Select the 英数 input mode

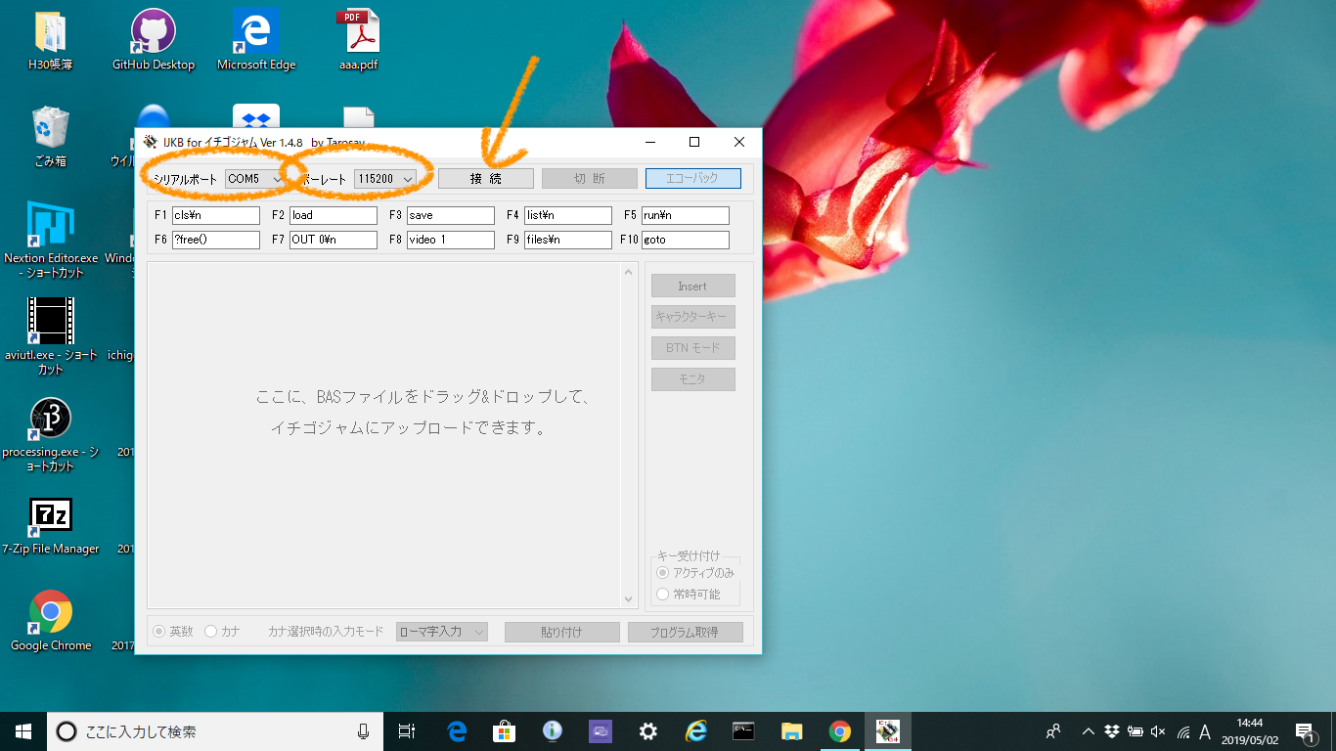coord(159,631)
